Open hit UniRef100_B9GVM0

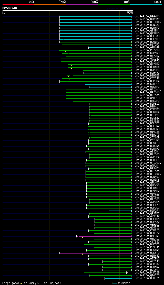(147, 17)
